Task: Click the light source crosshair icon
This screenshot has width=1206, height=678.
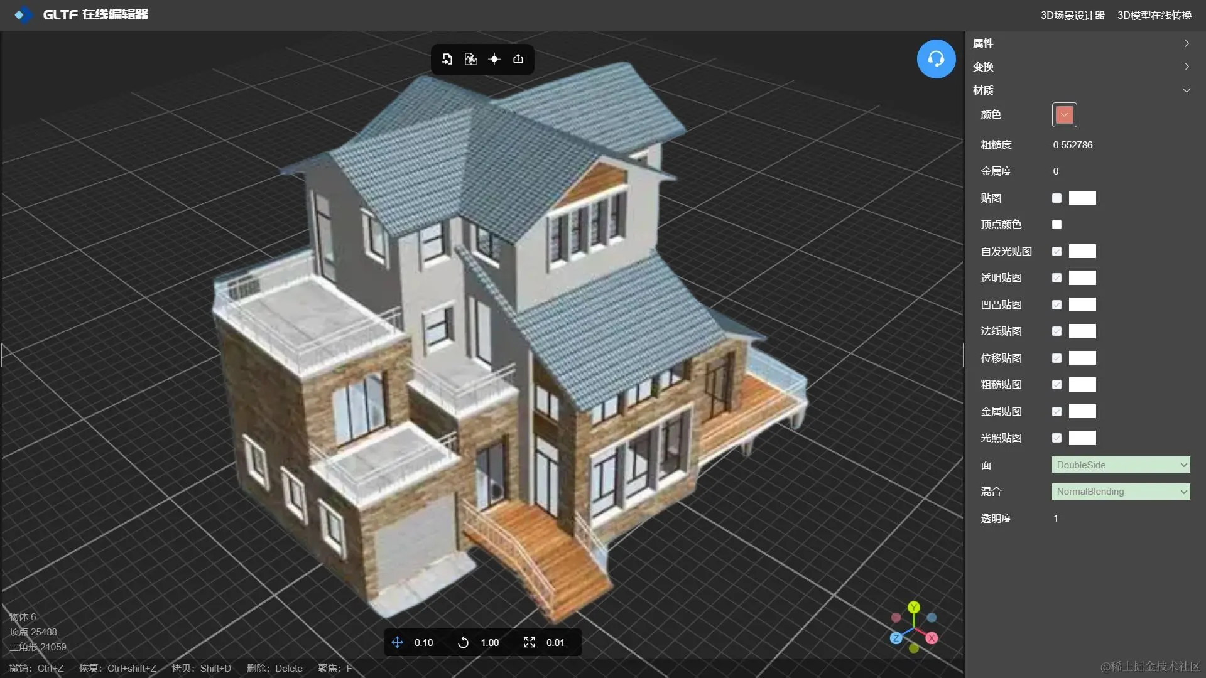Action: 494,59
